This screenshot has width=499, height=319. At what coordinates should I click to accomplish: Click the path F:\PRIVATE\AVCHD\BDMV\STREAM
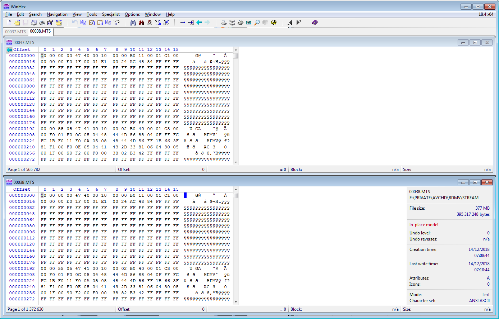(x=444, y=198)
